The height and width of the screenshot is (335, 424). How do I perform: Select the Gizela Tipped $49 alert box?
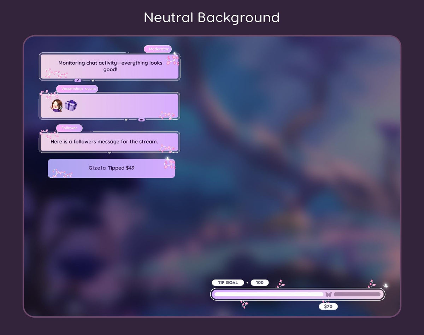tap(111, 168)
